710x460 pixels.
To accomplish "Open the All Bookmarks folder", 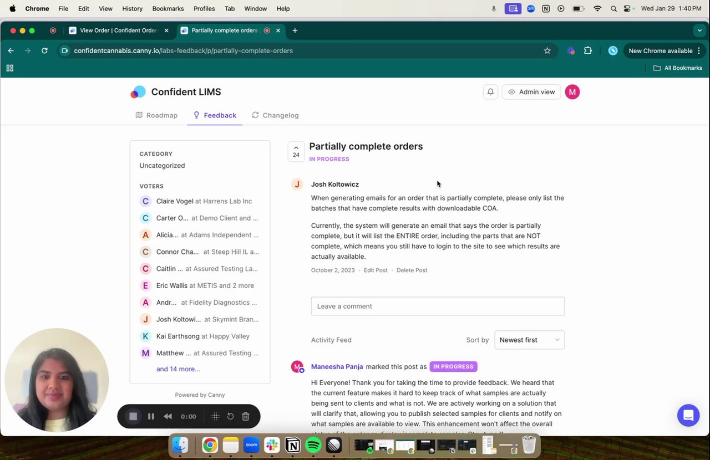I will pyautogui.click(x=677, y=68).
